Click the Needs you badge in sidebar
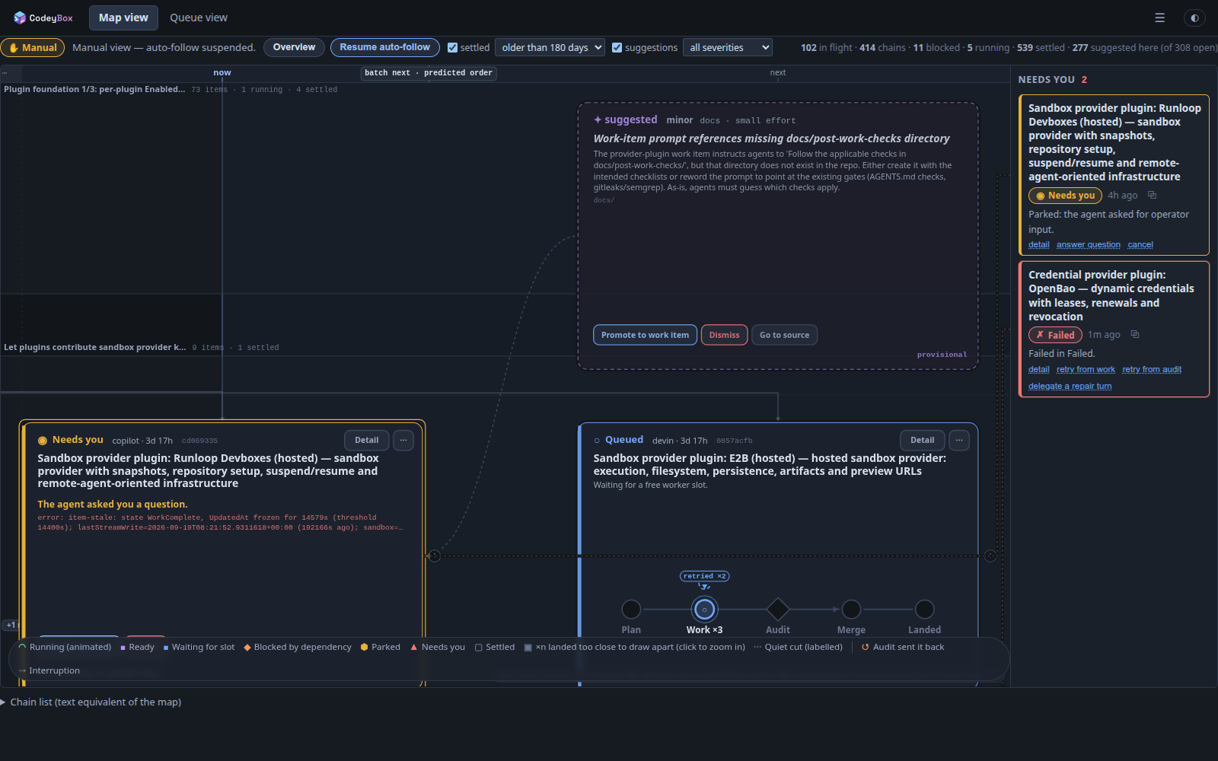Viewport: 1218px width, 761px height. [1065, 196]
